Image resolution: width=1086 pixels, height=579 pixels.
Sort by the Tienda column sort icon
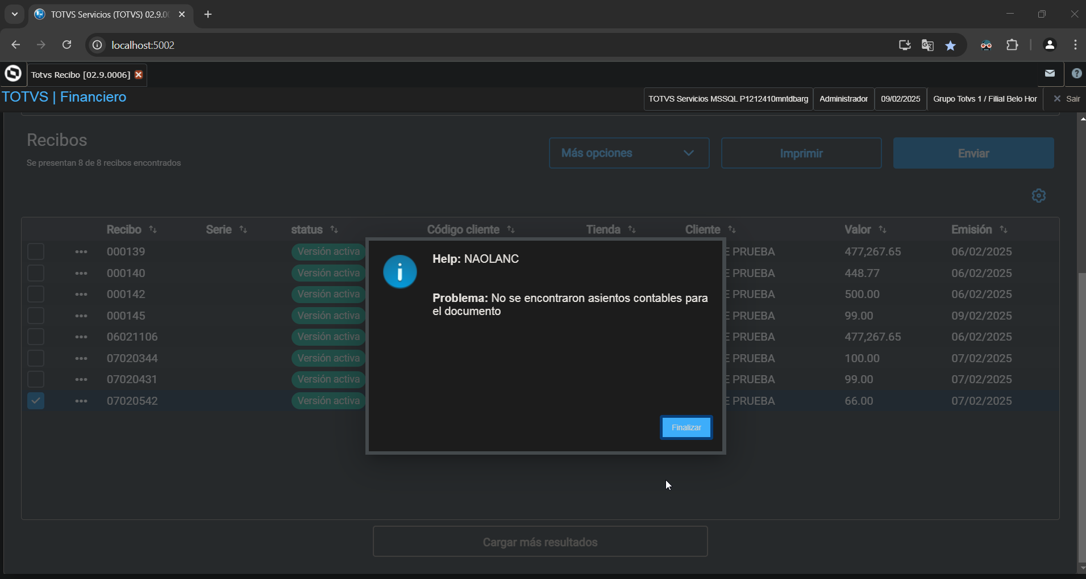[632, 229]
